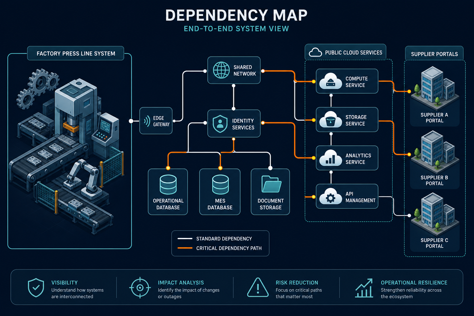Click the Risk Reduction warning triangle icon
The image size is (474, 316).
258,287
